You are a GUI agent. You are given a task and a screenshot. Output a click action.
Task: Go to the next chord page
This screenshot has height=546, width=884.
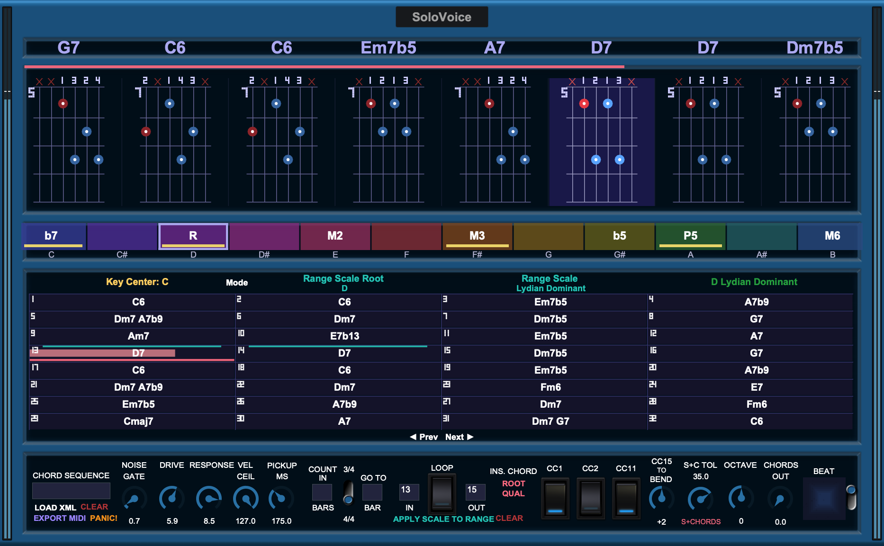tap(459, 437)
